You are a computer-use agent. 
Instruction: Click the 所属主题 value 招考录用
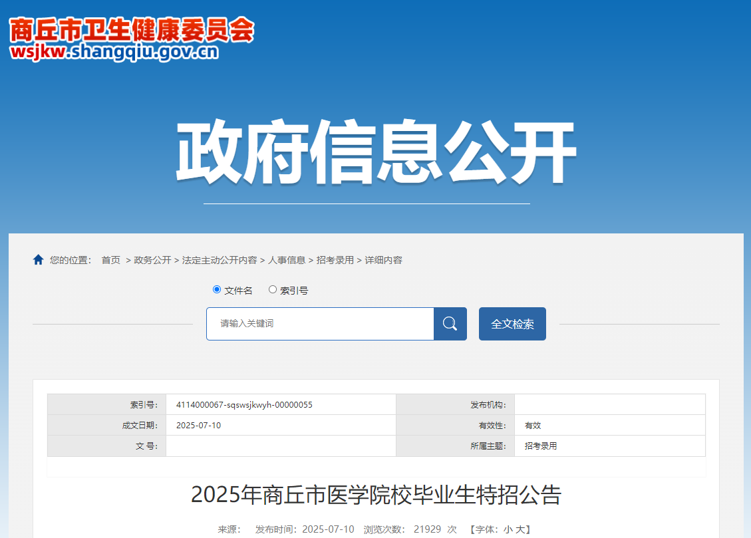point(541,446)
